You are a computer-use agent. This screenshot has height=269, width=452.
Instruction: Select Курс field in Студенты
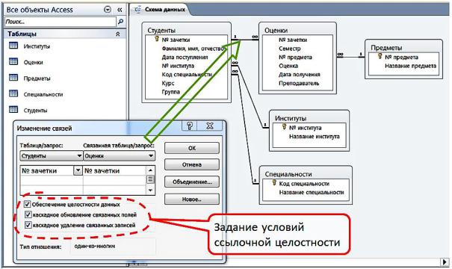coord(168,84)
